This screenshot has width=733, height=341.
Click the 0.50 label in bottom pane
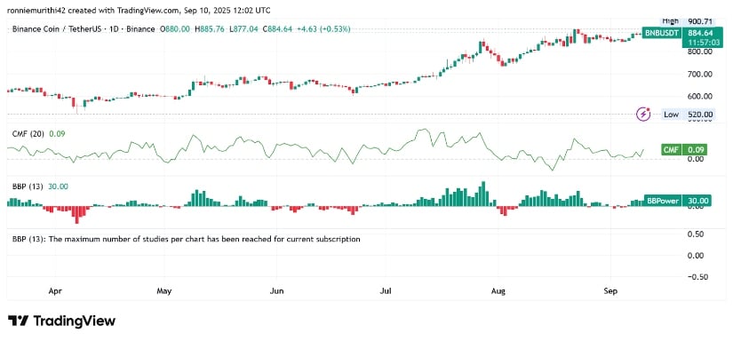point(696,234)
